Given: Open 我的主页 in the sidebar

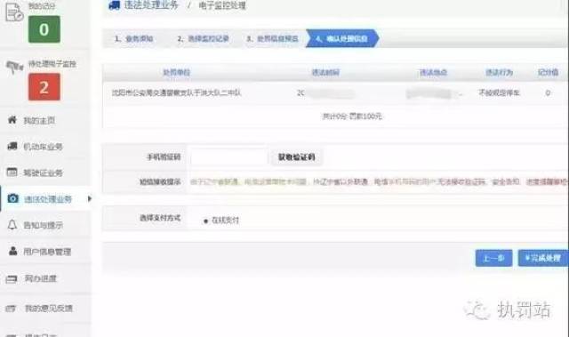Looking at the screenshot, I should (x=39, y=120).
